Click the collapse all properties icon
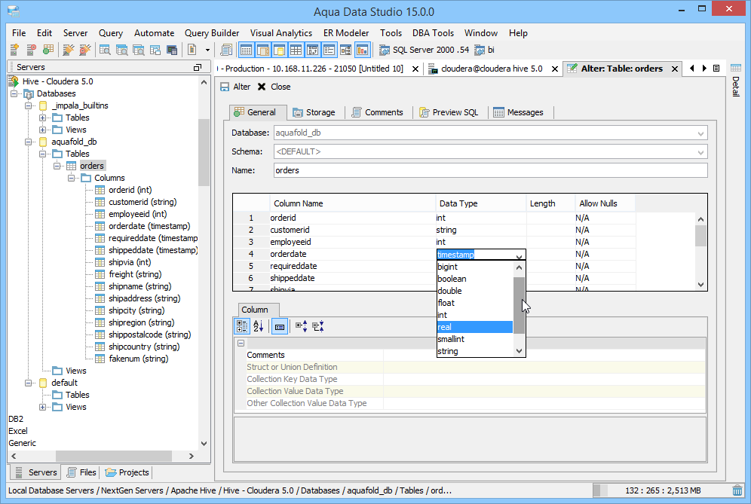 318,326
